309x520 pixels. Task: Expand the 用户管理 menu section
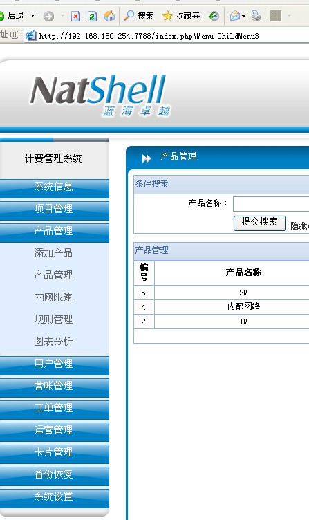click(54, 365)
